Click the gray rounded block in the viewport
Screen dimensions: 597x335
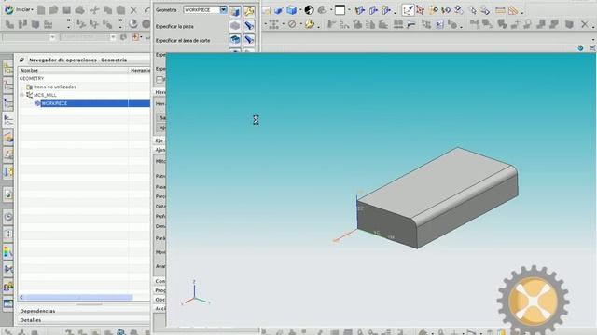click(437, 197)
